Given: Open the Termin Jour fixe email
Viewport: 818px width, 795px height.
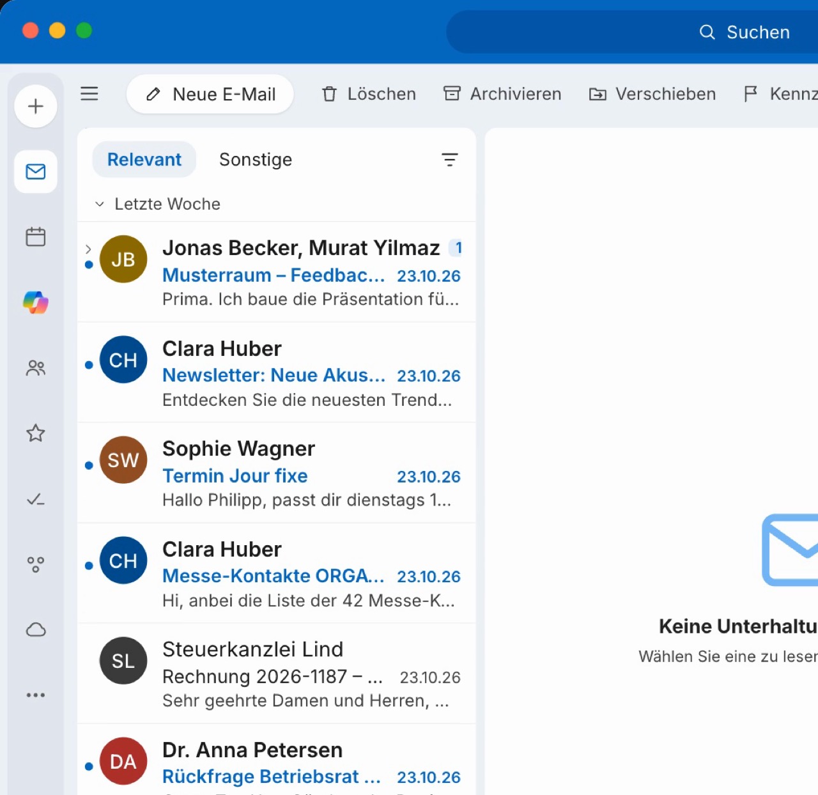Looking at the screenshot, I should tap(277, 473).
